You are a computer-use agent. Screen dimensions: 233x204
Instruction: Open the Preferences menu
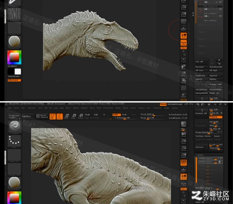pyautogui.click(x=108, y=108)
